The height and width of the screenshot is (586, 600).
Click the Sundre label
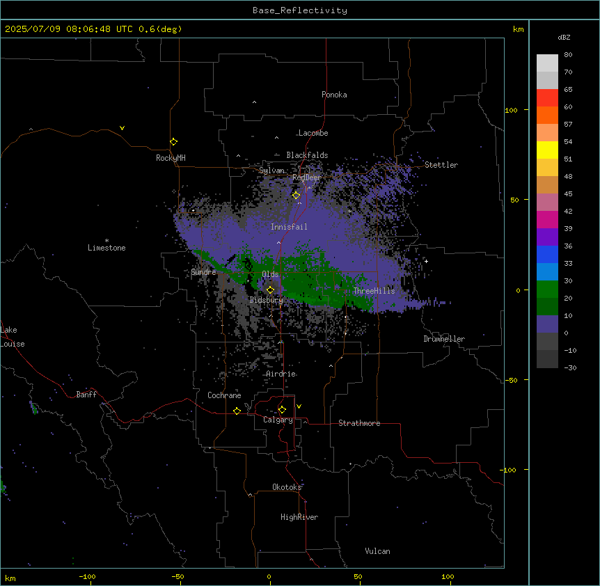coord(203,272)
